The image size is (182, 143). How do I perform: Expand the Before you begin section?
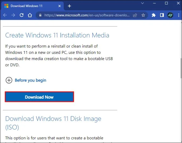coord(9,80)
